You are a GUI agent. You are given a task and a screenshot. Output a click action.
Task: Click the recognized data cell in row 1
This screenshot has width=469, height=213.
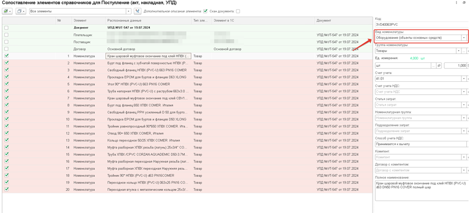point(149,56)
